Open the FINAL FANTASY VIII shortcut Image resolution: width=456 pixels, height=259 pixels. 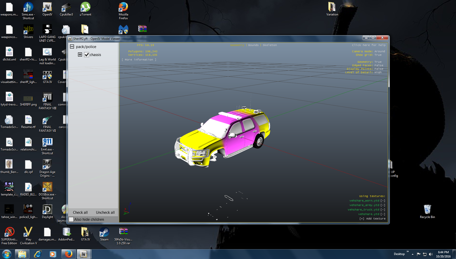47,100
